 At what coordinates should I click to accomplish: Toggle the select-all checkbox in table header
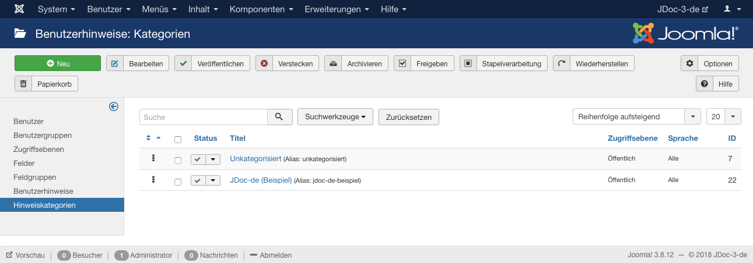178,139
